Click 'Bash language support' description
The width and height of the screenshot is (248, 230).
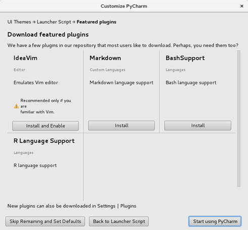point(191,83)
